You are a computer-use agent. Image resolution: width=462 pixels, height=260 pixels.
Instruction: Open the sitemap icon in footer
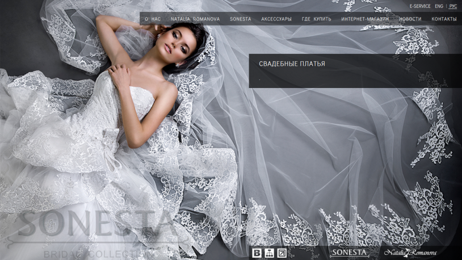[x=270, y=253]
